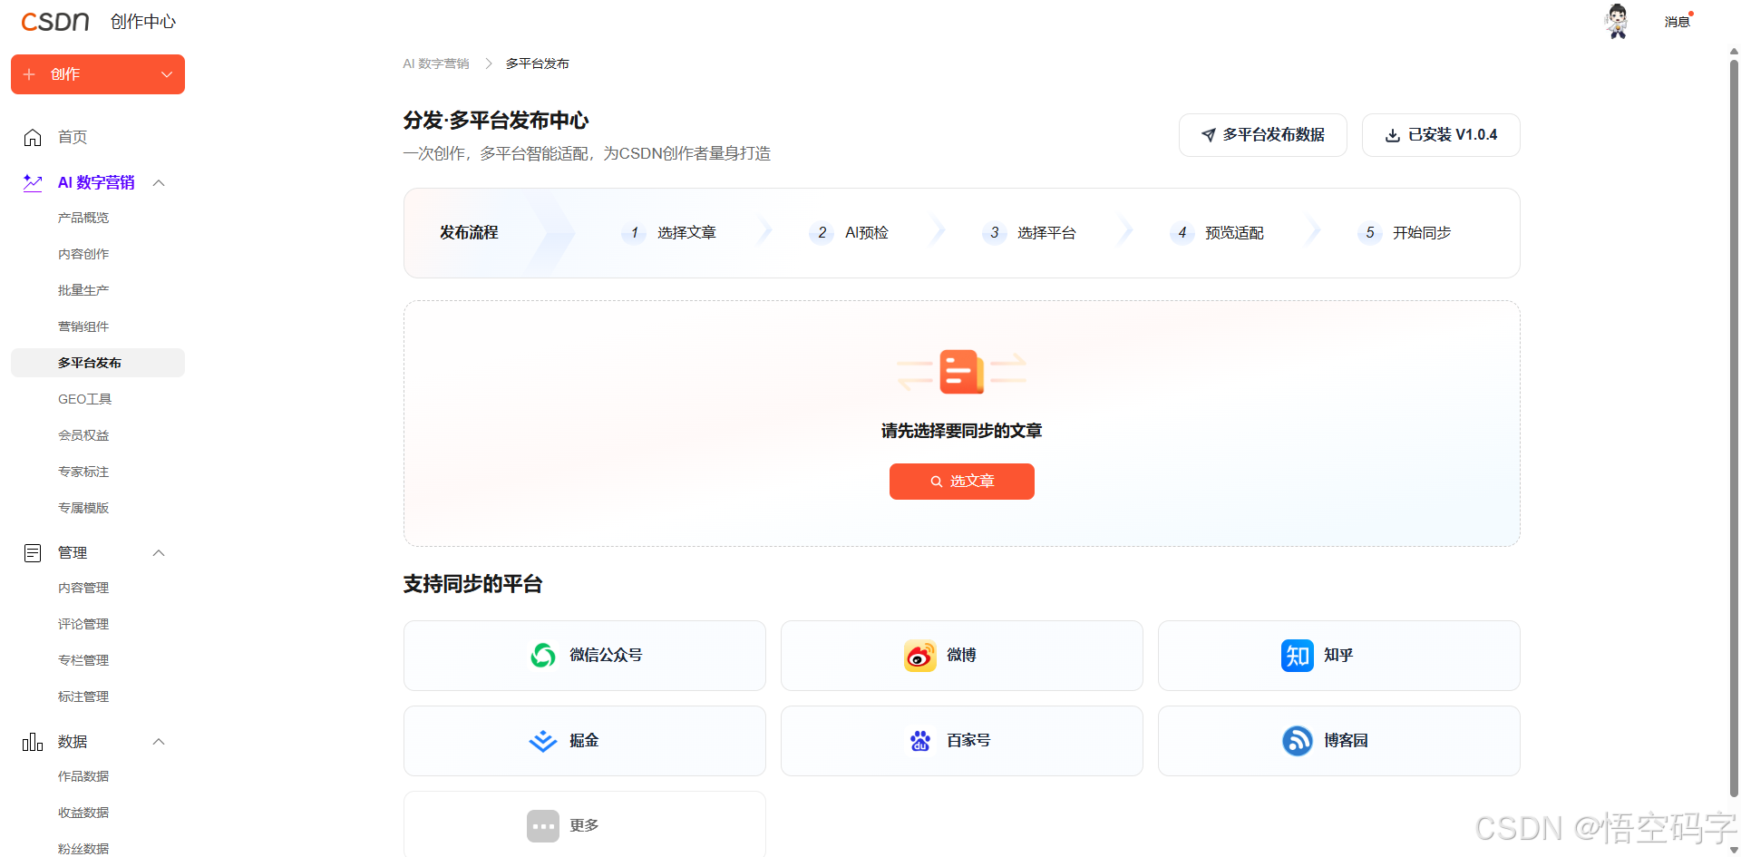Click the 更多 ellipsis icon
The height and width of the screenshot is (857, 1741).
(x=543, y=826)
